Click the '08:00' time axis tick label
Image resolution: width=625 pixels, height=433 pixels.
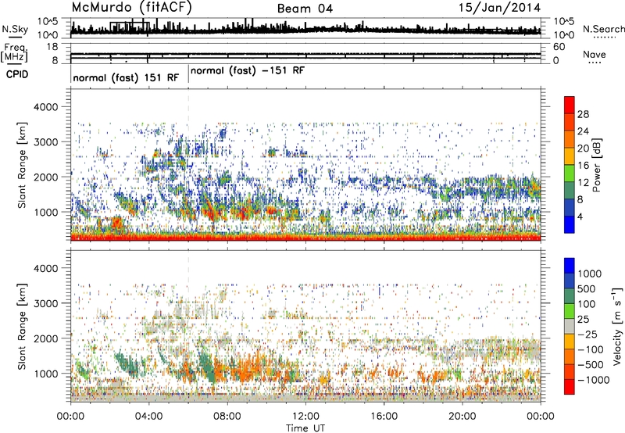click(x=227, y=417)
